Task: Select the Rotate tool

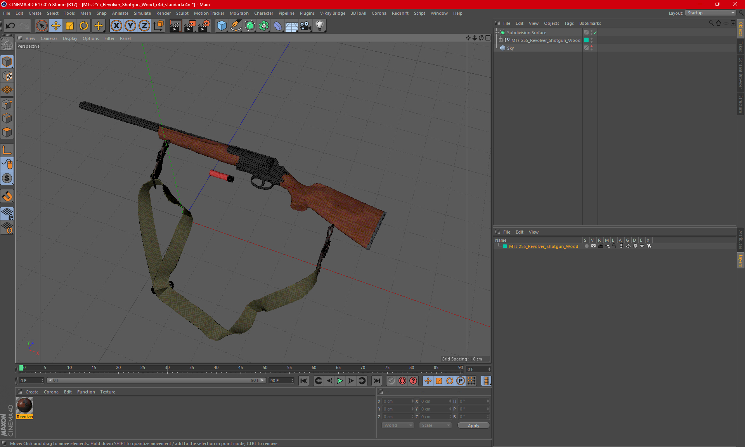Action: [x=84, y=26]
